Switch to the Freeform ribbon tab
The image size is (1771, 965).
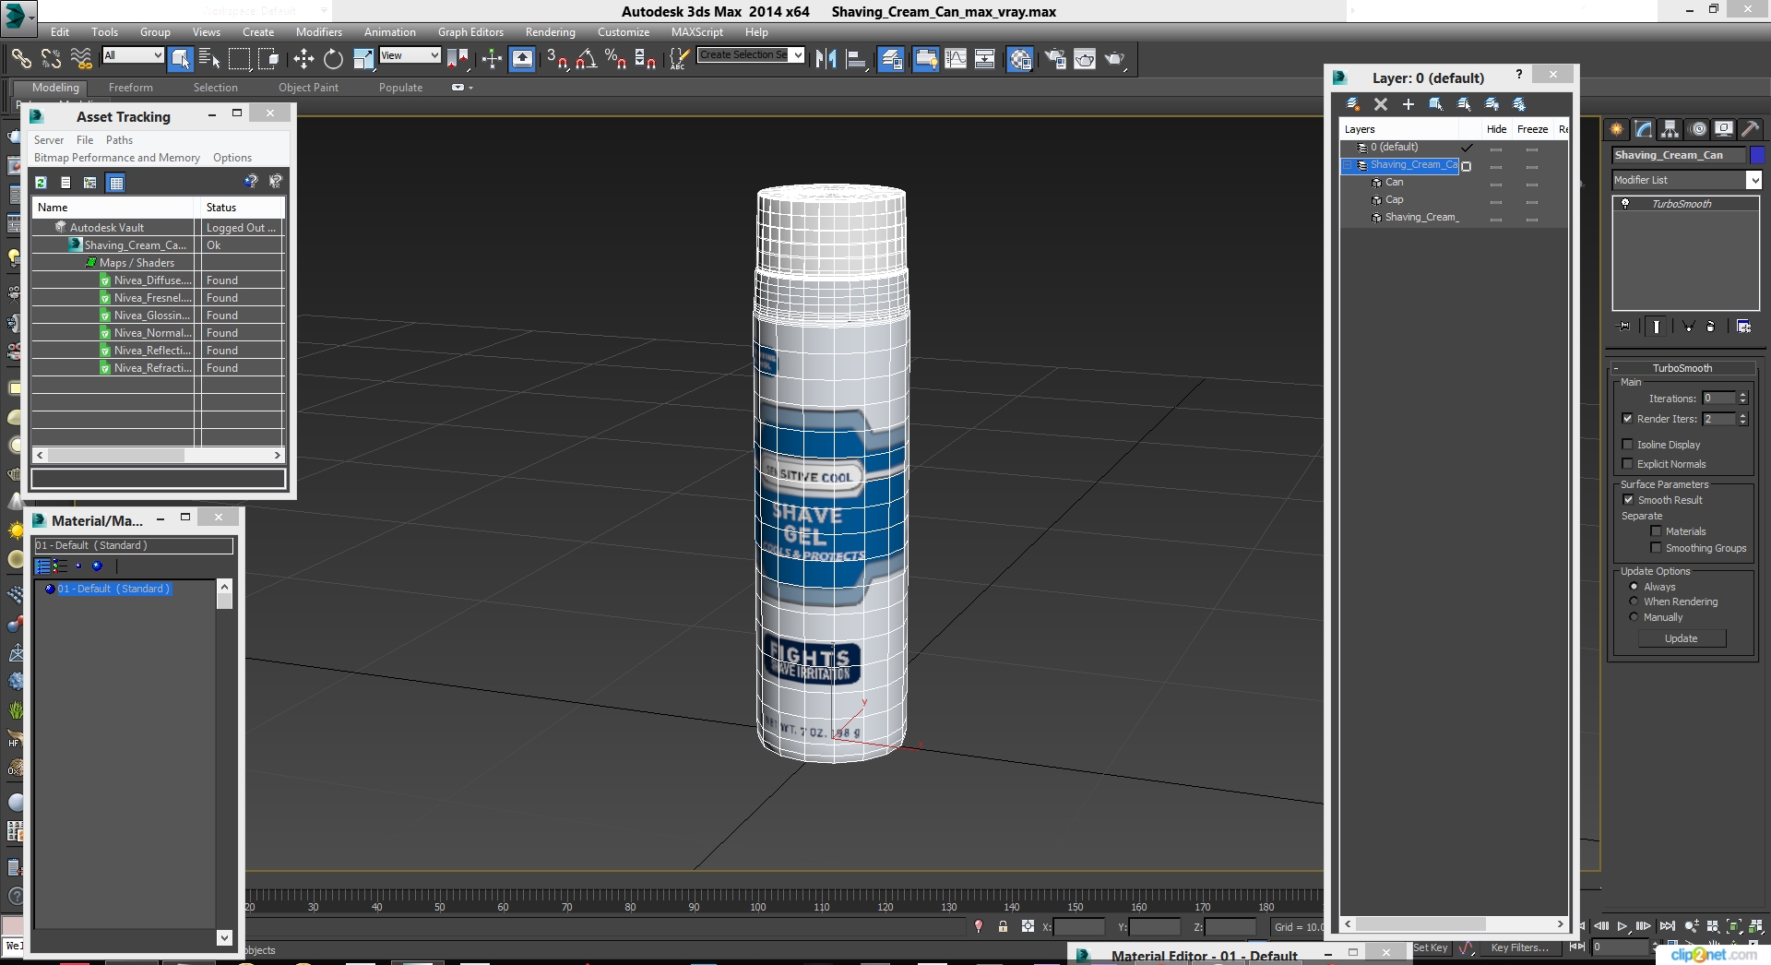click(131, 88)
